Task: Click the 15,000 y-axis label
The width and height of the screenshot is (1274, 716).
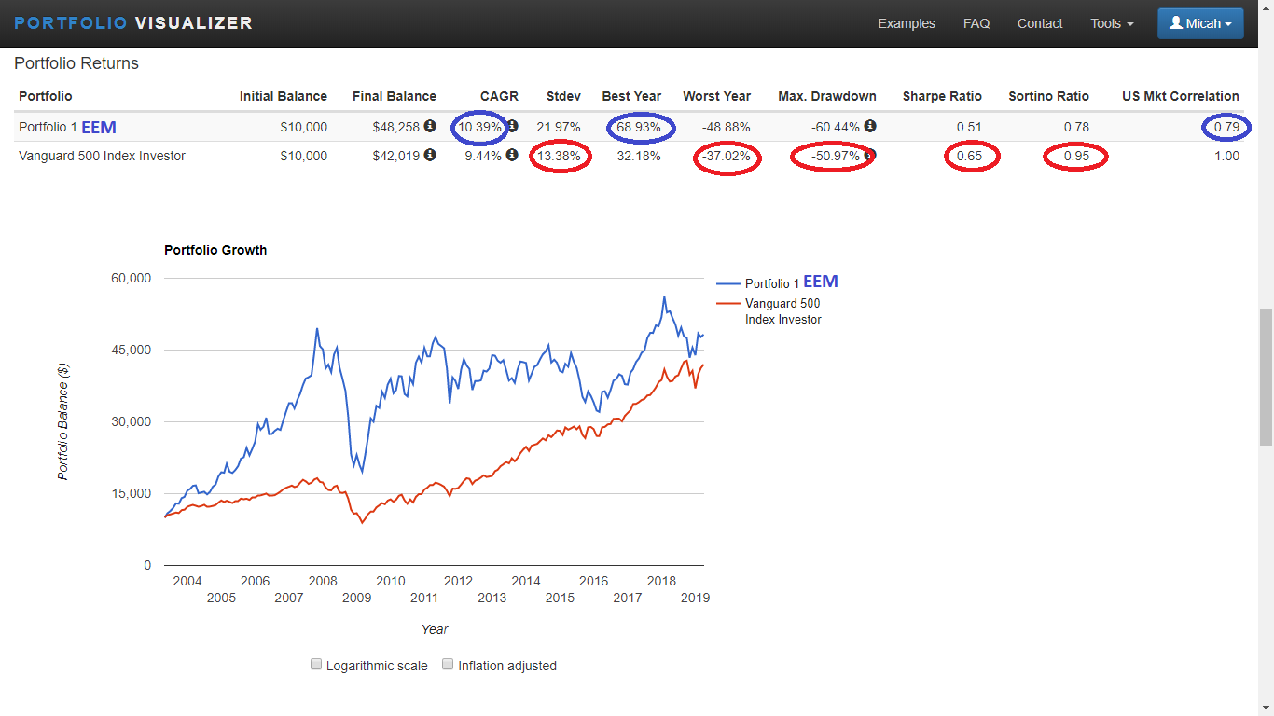Action: [x=132, y=493]
